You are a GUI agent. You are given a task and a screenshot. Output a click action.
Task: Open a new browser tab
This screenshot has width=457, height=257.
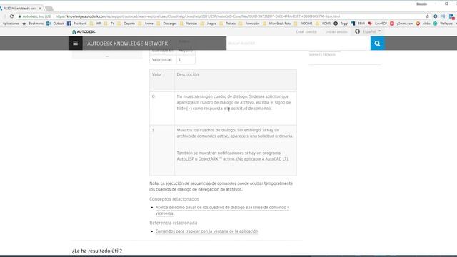(49, 9)
